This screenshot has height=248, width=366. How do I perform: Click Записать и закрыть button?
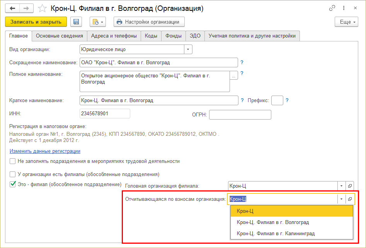(x=36, y=22)
